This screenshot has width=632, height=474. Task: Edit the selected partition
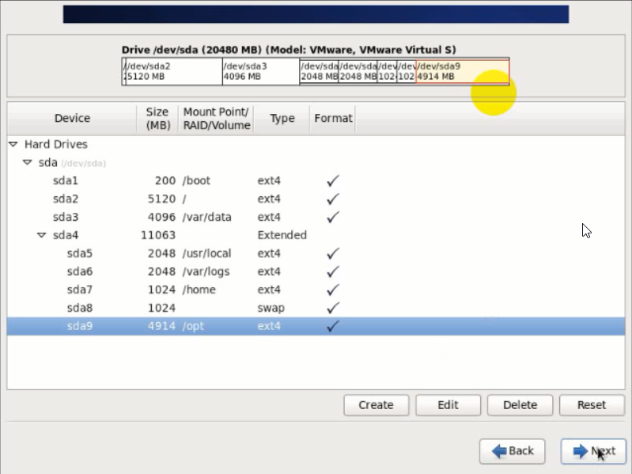pyautogui.click(x=448, y=404)
